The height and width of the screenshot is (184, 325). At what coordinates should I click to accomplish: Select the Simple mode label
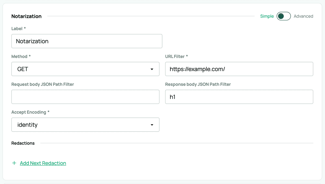[x=267, y=16]
